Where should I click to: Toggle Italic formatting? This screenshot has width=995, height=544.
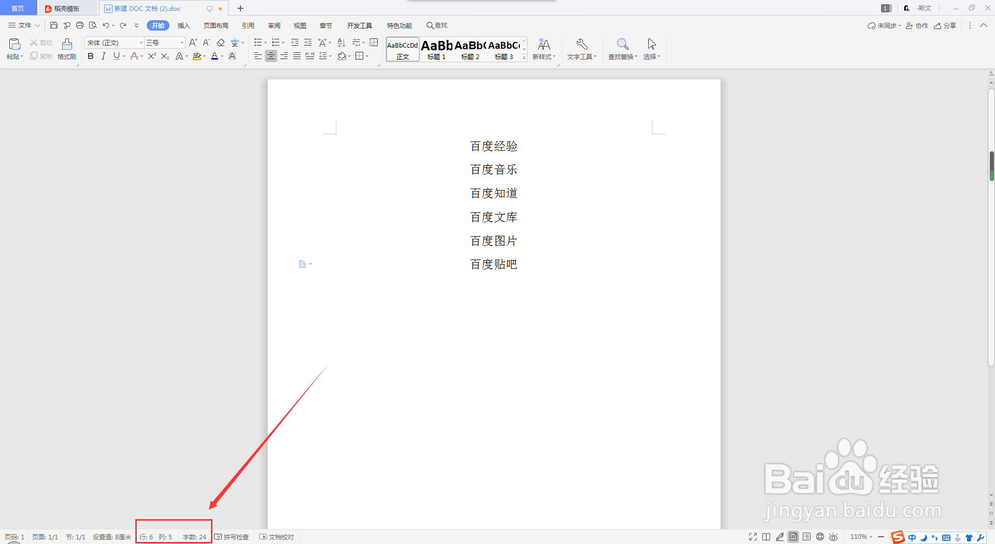(x=104, y=56)
